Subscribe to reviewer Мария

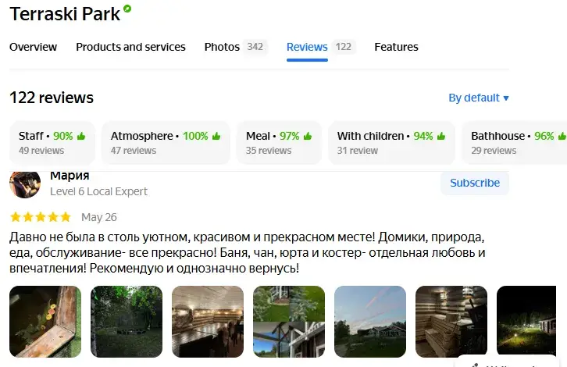475,183
